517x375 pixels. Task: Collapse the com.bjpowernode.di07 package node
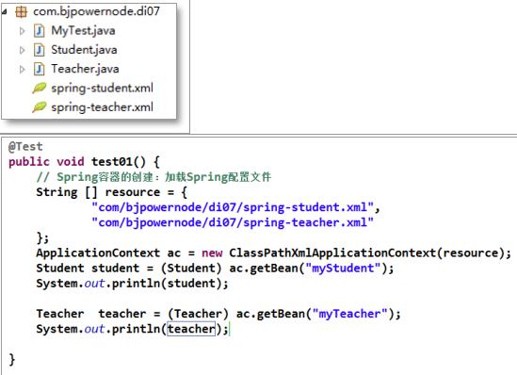[4, 12]
